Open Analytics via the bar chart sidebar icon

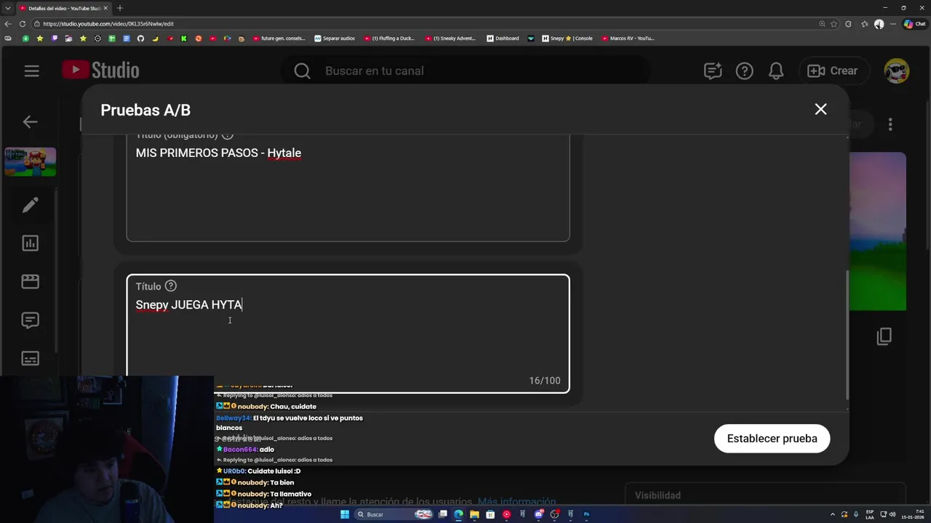click(x=30, y=243)
